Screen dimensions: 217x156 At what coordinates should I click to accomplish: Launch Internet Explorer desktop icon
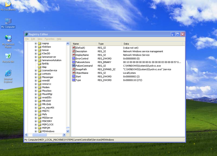pyautogui.click(x=8, y=77)
